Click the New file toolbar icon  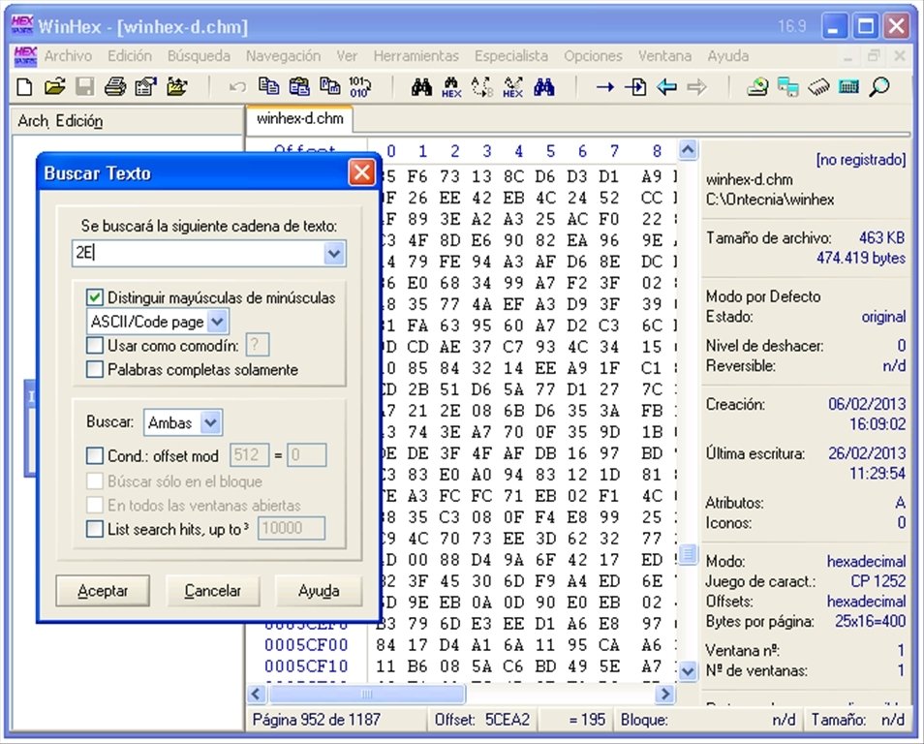25,87
